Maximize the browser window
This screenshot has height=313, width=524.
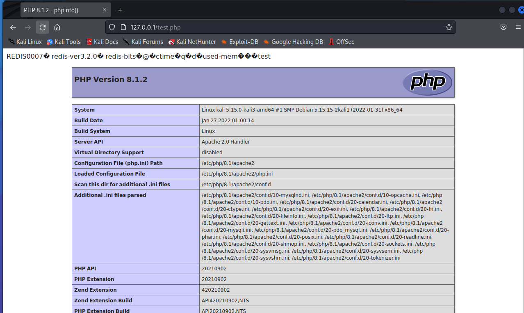(x=512, y=10)
